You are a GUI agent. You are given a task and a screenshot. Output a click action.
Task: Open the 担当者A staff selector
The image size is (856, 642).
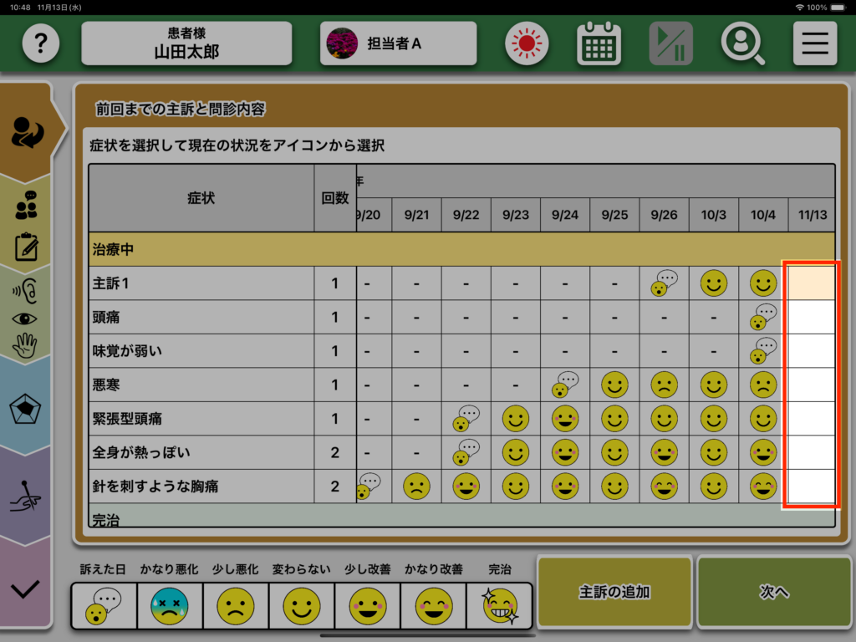point(398,43)
